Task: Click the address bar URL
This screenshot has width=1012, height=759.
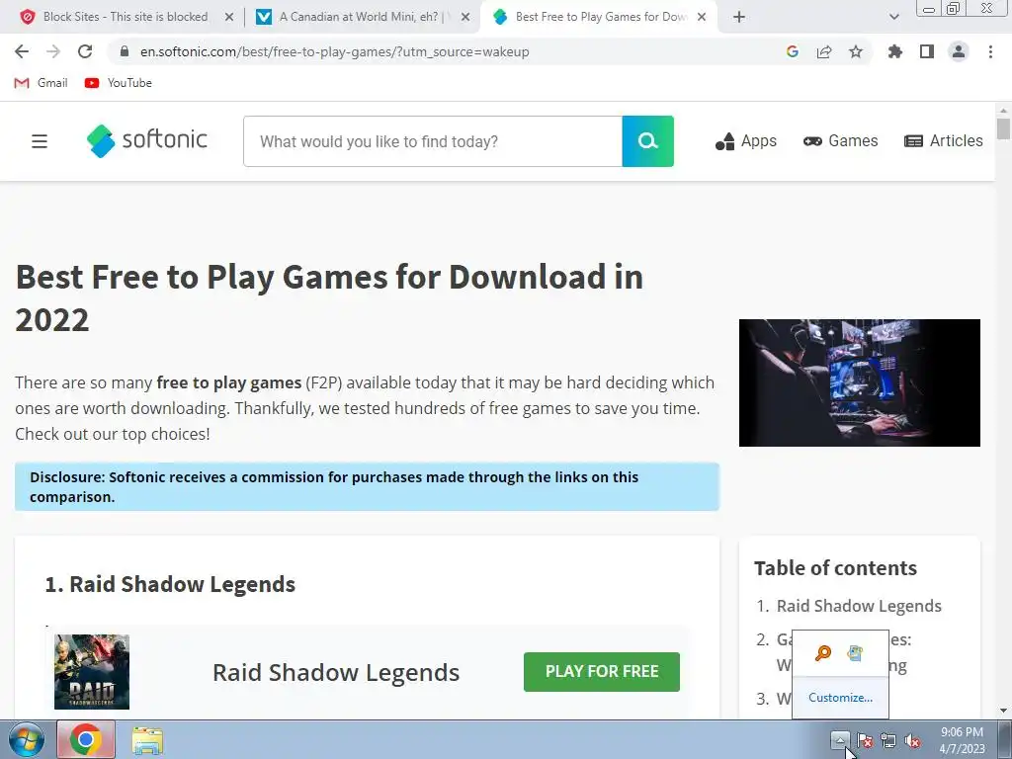Action: [334, 51]
